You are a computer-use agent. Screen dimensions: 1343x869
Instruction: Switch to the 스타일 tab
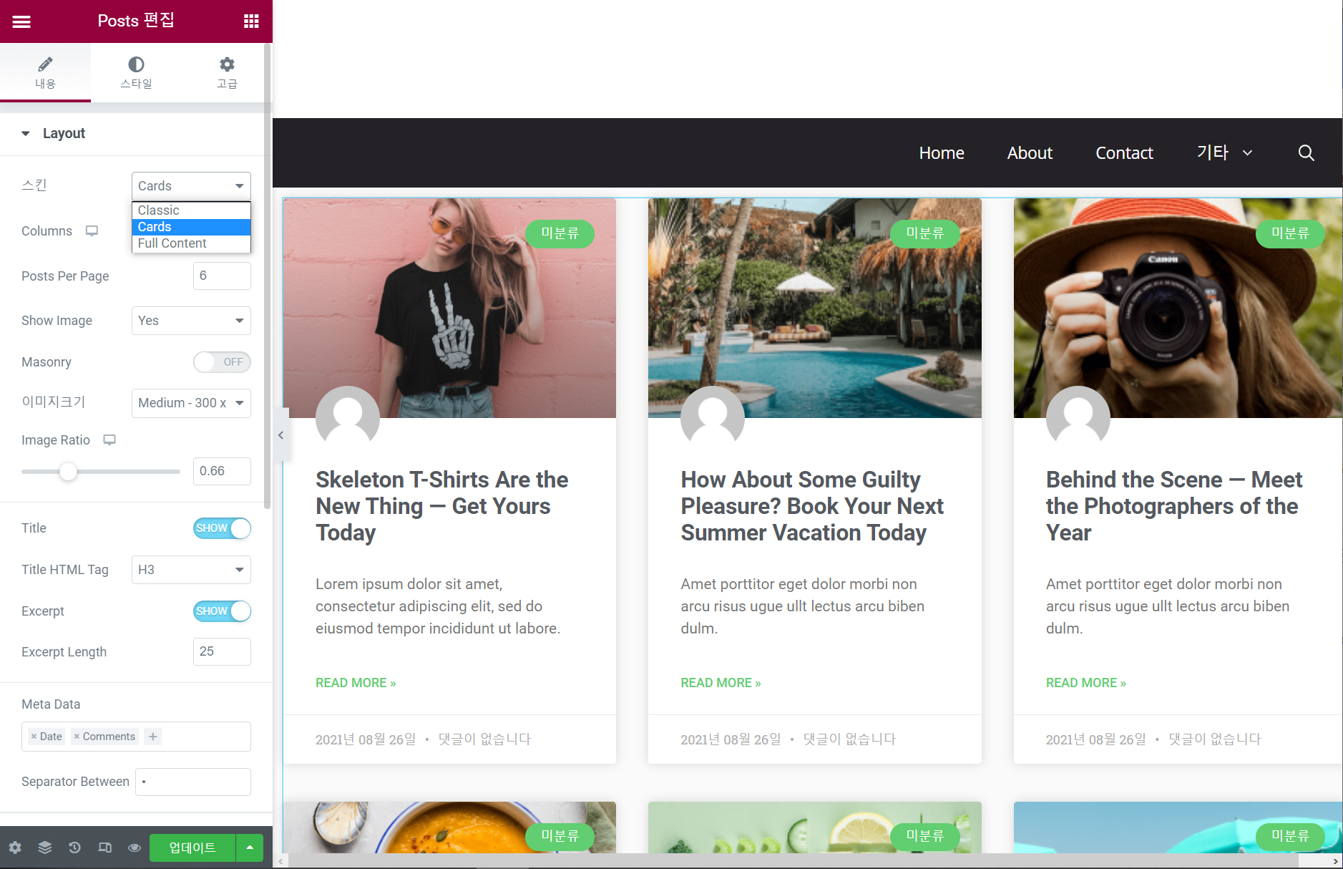click(136, 72)
